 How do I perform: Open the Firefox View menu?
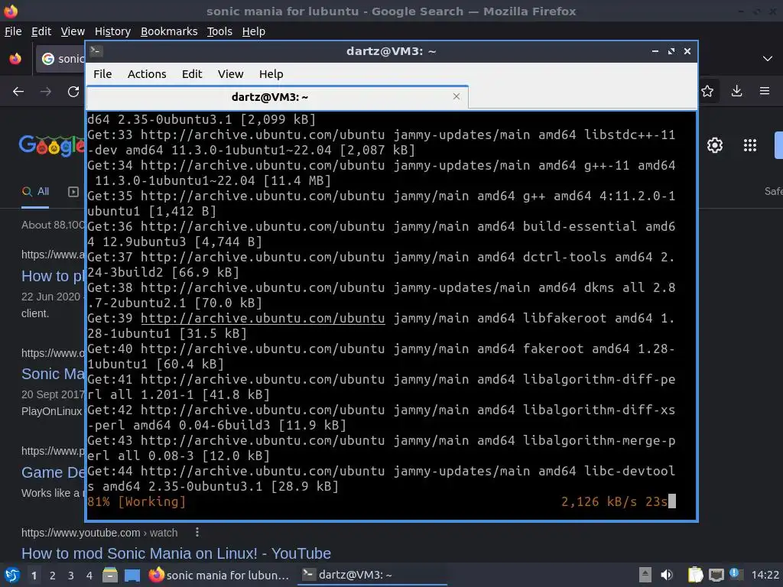click(73, 31)
